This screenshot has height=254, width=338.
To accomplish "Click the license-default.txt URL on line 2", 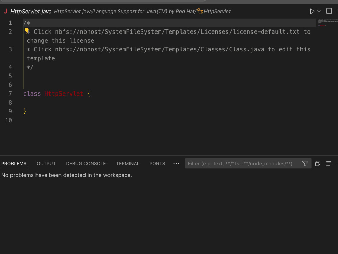I will pyautogui.click(x=177, y=32).
